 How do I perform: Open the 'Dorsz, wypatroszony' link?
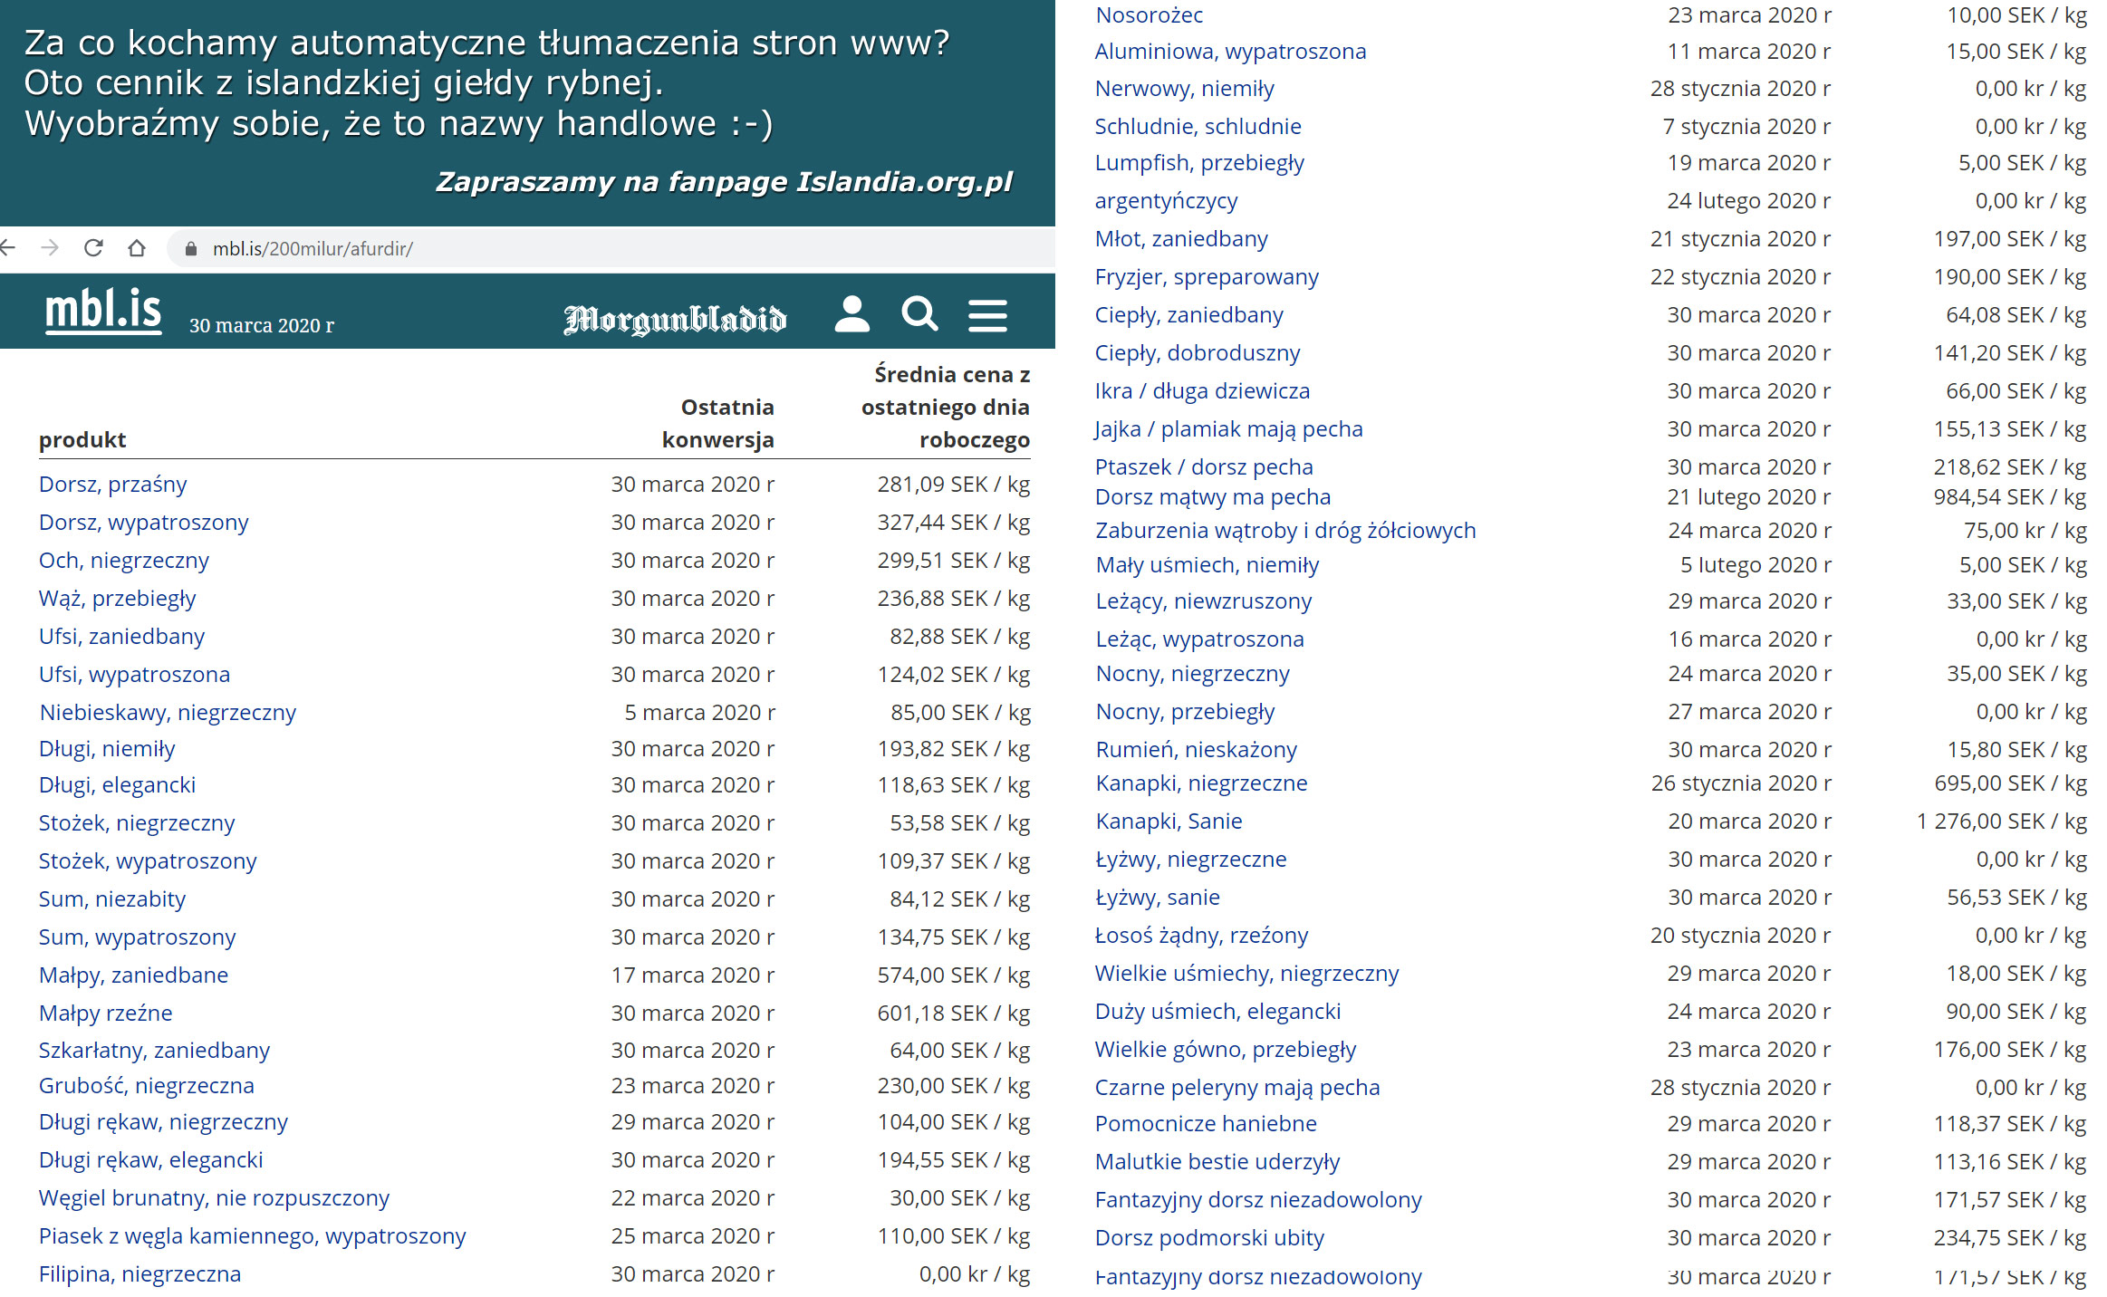143,523
